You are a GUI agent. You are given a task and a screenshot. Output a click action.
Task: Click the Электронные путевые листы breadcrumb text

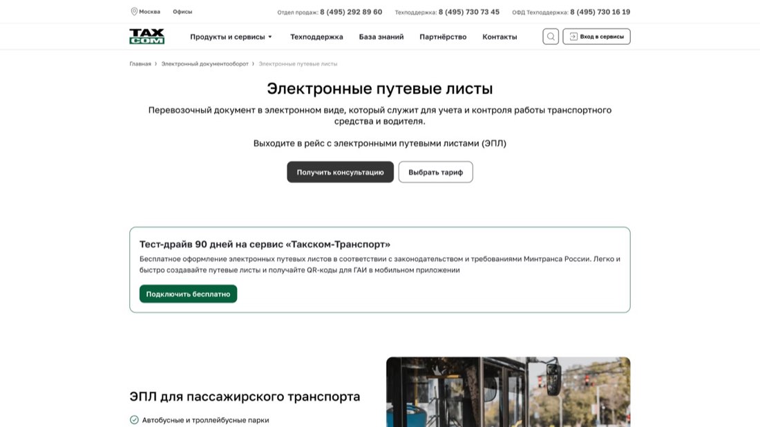pos(298,64)
